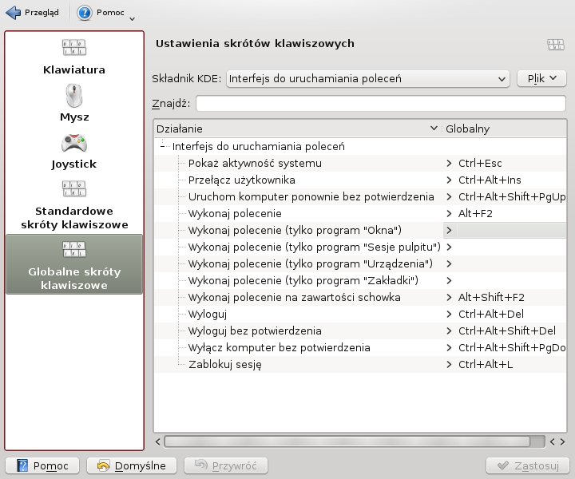575x479 pixels.
Task: Click the blue Pomoc question mark icon in toolbar
Action: 86,13
